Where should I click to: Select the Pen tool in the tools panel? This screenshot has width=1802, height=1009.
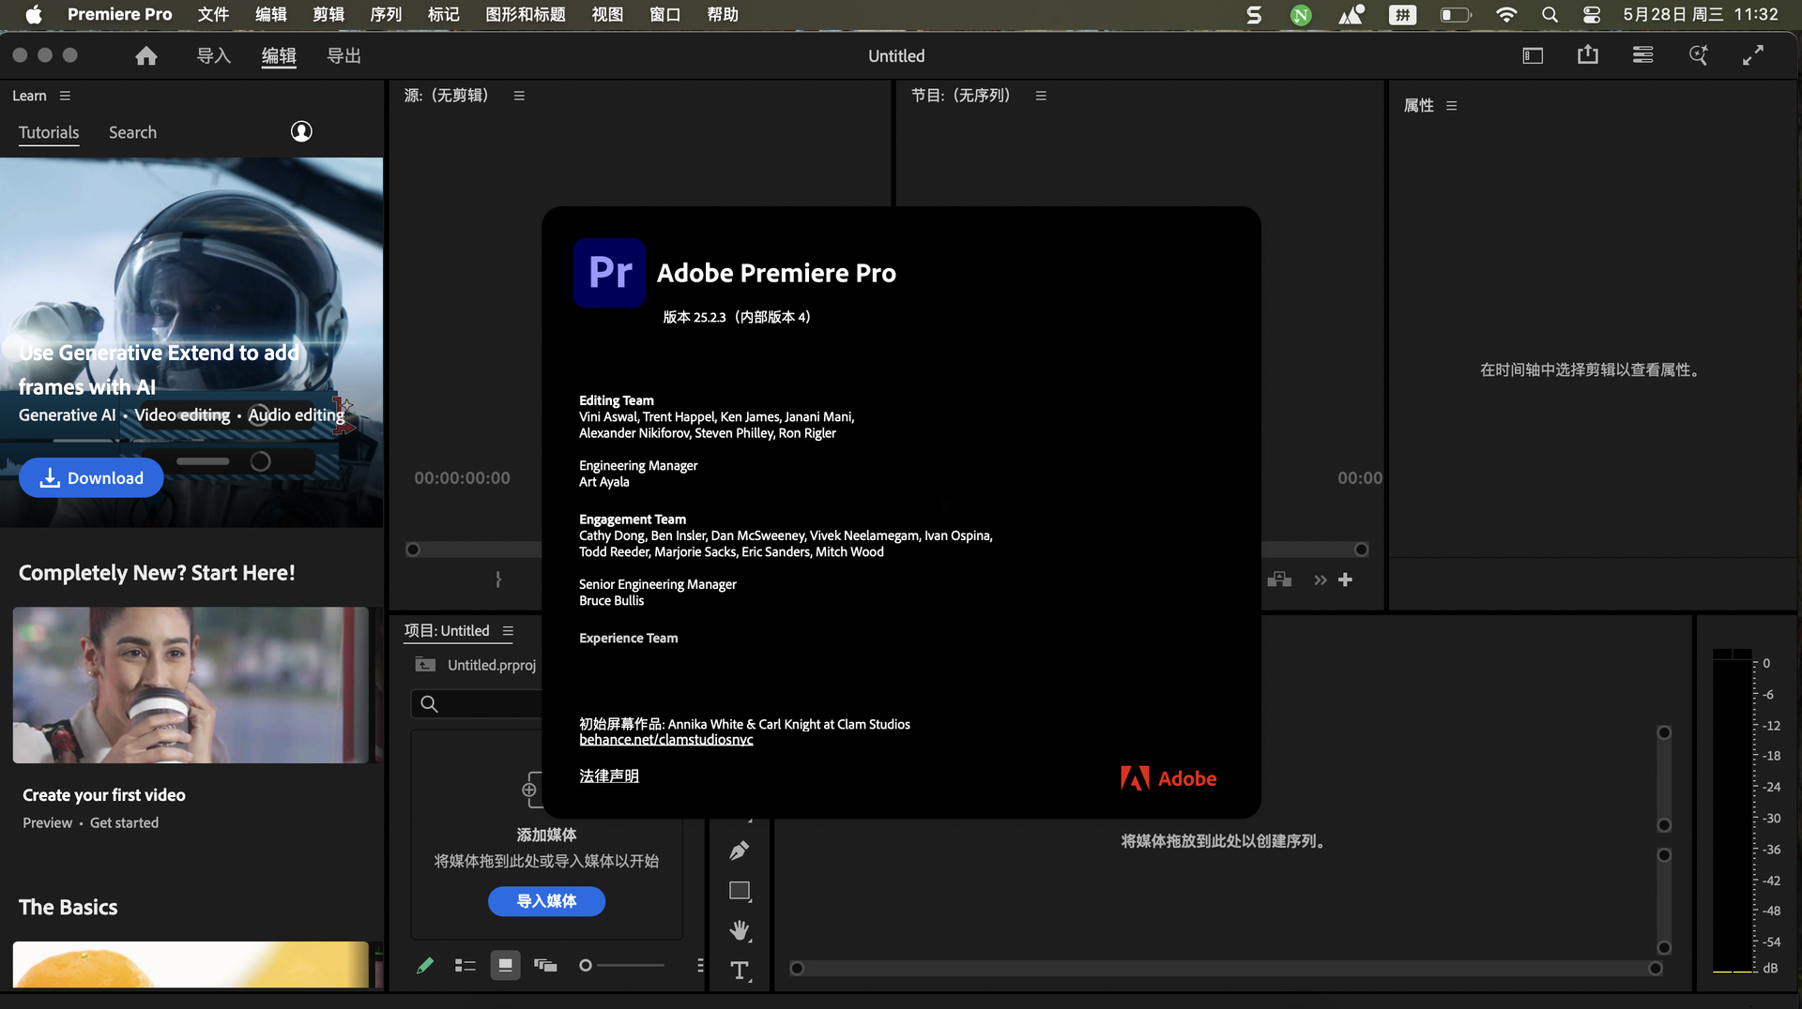[739, 850]
